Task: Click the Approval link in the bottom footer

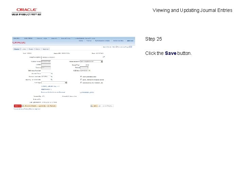Action: coord(37,109)
